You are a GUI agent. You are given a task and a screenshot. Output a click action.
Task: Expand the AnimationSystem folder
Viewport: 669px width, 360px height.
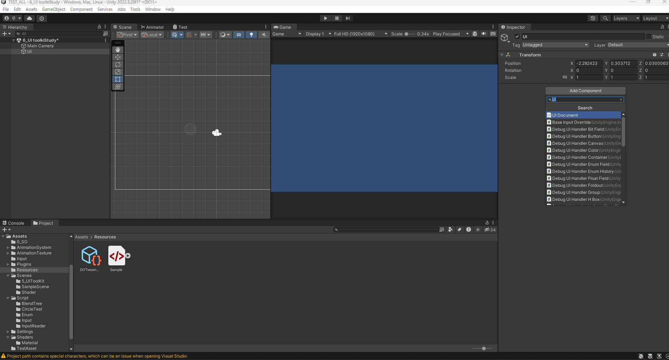pos(8,247)
